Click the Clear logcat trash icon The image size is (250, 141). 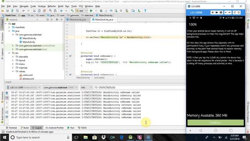[7, 93]
